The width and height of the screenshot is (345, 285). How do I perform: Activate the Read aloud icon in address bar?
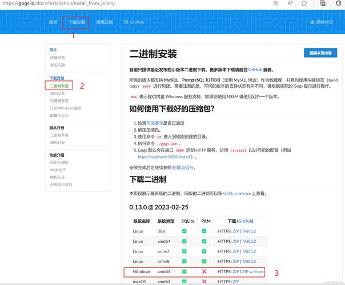pyautogui.click(x=290, y=3)
